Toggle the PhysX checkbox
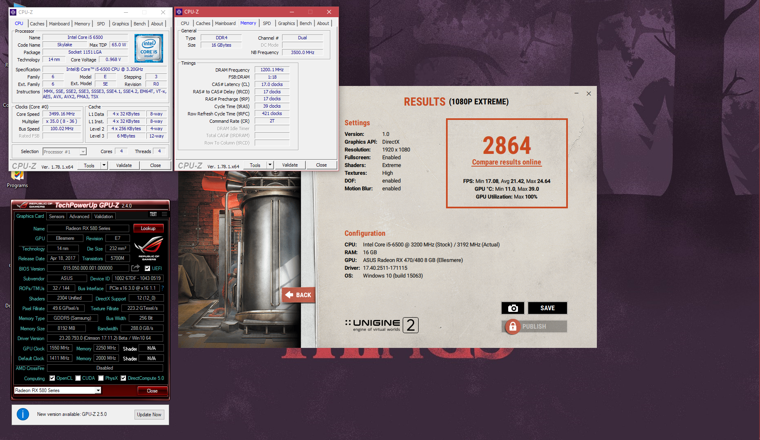Image resolution: width=760 pixels, height=440 pixels. point(101,378)
